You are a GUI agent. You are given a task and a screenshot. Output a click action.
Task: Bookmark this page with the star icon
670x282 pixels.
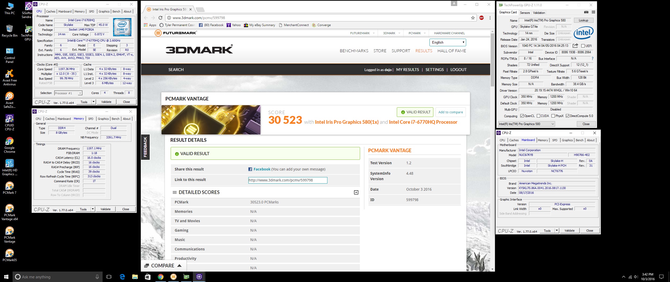pyautogui.click(x=473, y=18)
